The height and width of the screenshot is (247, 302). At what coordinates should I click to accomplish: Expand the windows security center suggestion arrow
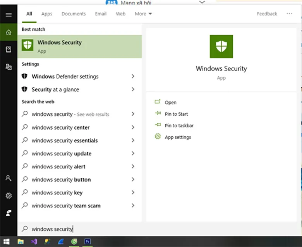[x=133, y=127]
